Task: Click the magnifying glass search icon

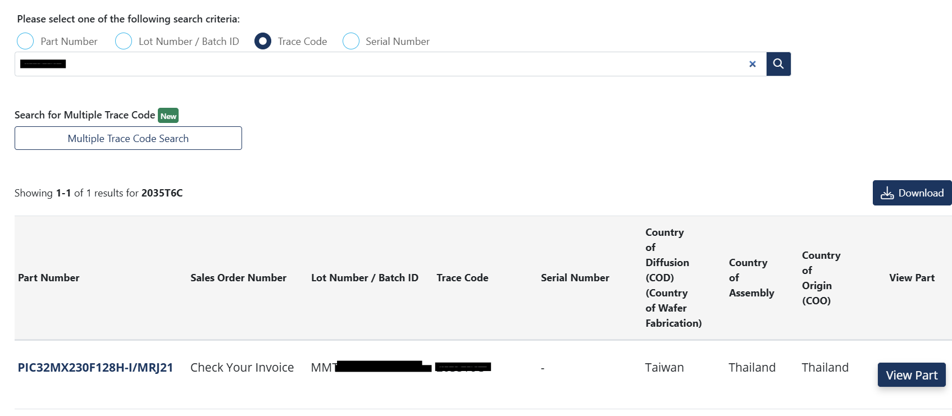Action: click(778, 64)
